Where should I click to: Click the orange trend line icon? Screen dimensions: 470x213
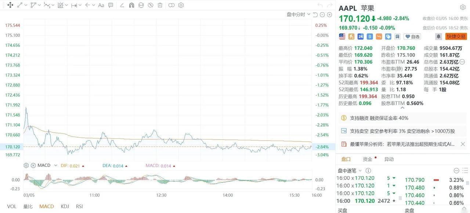point(379,36)
